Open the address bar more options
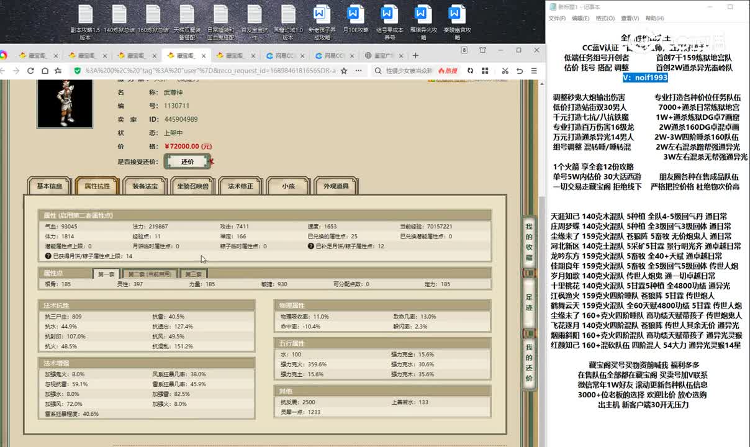The image size is (750, 447). (x=358, y=71)
